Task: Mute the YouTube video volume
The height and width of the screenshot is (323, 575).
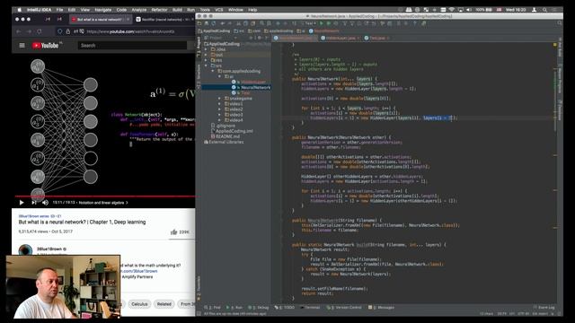Action: point(45,203)
